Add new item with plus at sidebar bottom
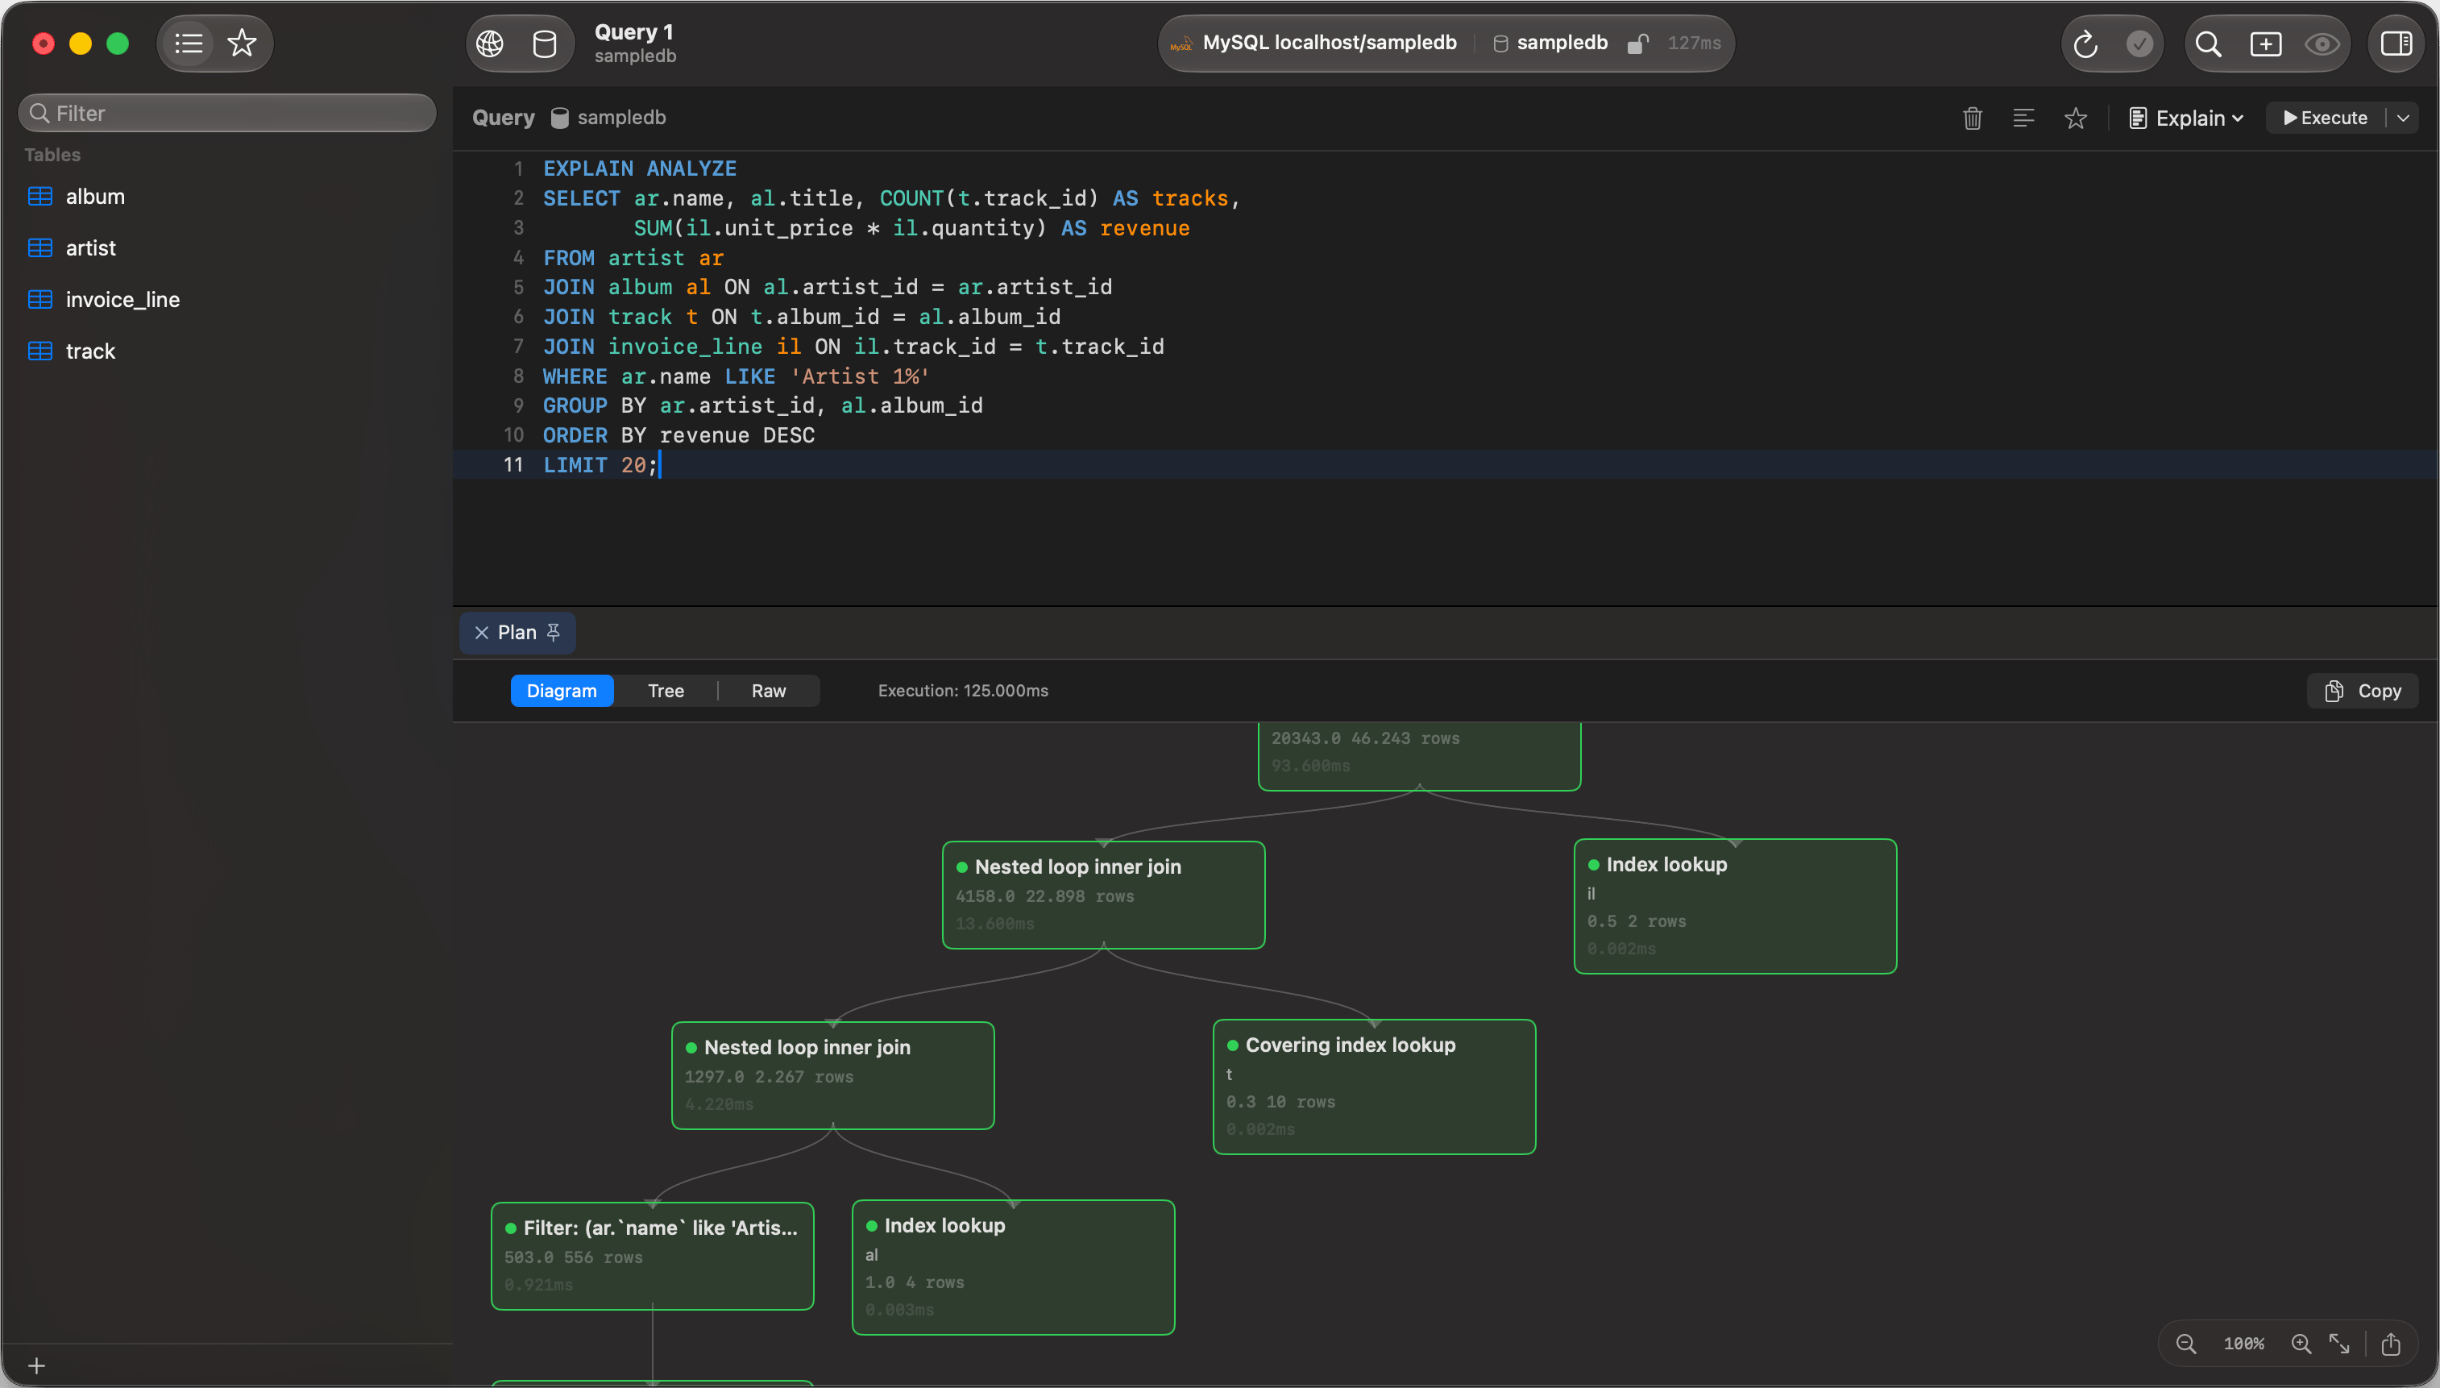 36,1366
